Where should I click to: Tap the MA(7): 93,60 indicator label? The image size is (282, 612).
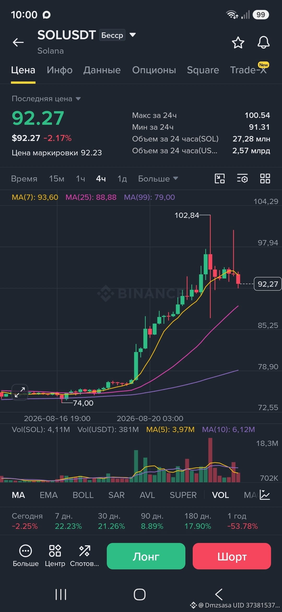coord(35,197)
